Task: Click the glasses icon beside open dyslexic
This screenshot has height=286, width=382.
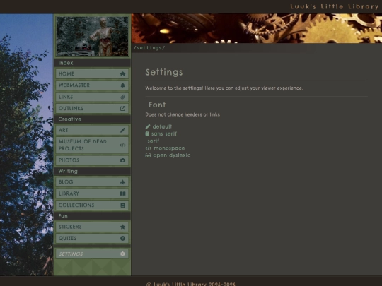Action: [x=148, y=155]
